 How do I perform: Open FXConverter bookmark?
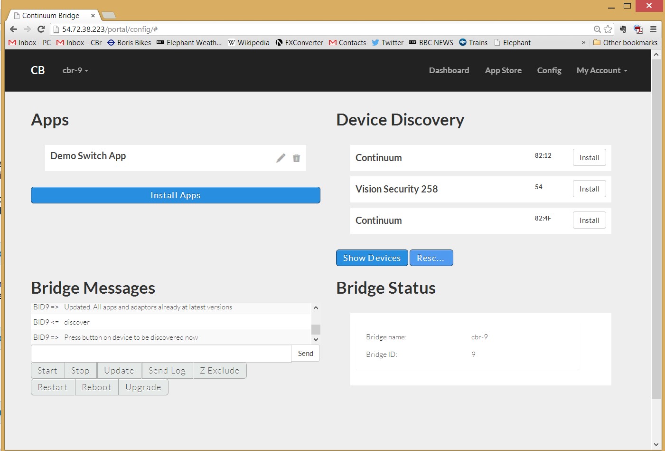[299, 42]
